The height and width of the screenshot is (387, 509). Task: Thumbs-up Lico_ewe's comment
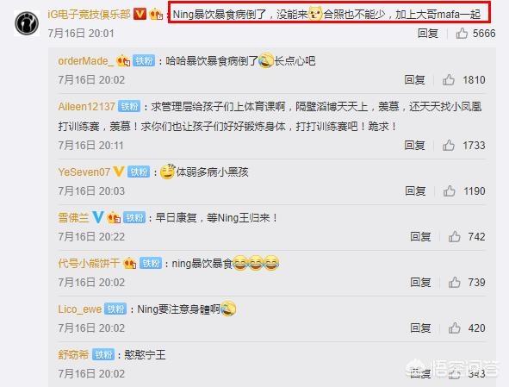click(x=454, y=328)
